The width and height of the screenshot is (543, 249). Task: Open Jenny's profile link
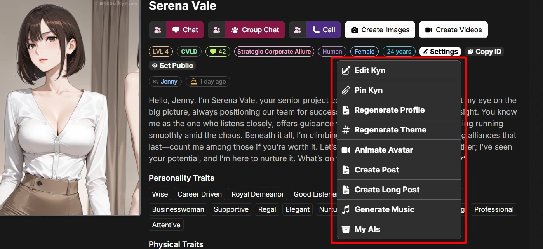click(169, 81)
